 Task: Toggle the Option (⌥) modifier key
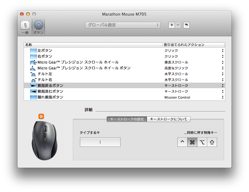point(202,142)
